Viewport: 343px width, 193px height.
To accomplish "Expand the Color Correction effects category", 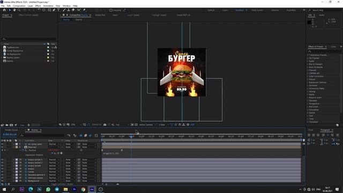I will pos(308,76).
